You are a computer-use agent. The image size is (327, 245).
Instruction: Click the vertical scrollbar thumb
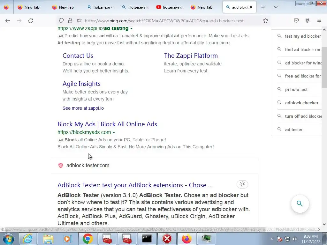click(x=324, y=68)
